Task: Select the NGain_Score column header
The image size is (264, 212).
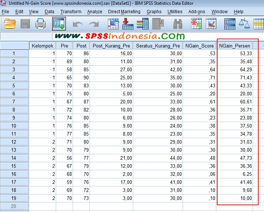Action: pos(199,46)
